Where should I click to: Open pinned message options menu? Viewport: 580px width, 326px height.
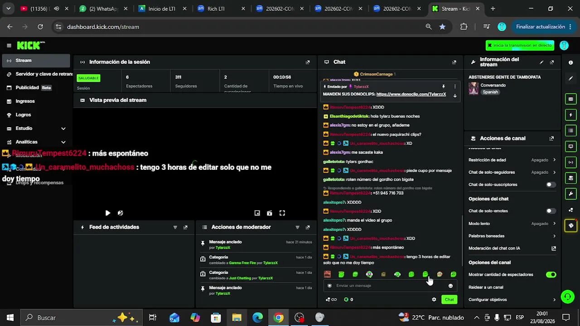click(455, 86)
